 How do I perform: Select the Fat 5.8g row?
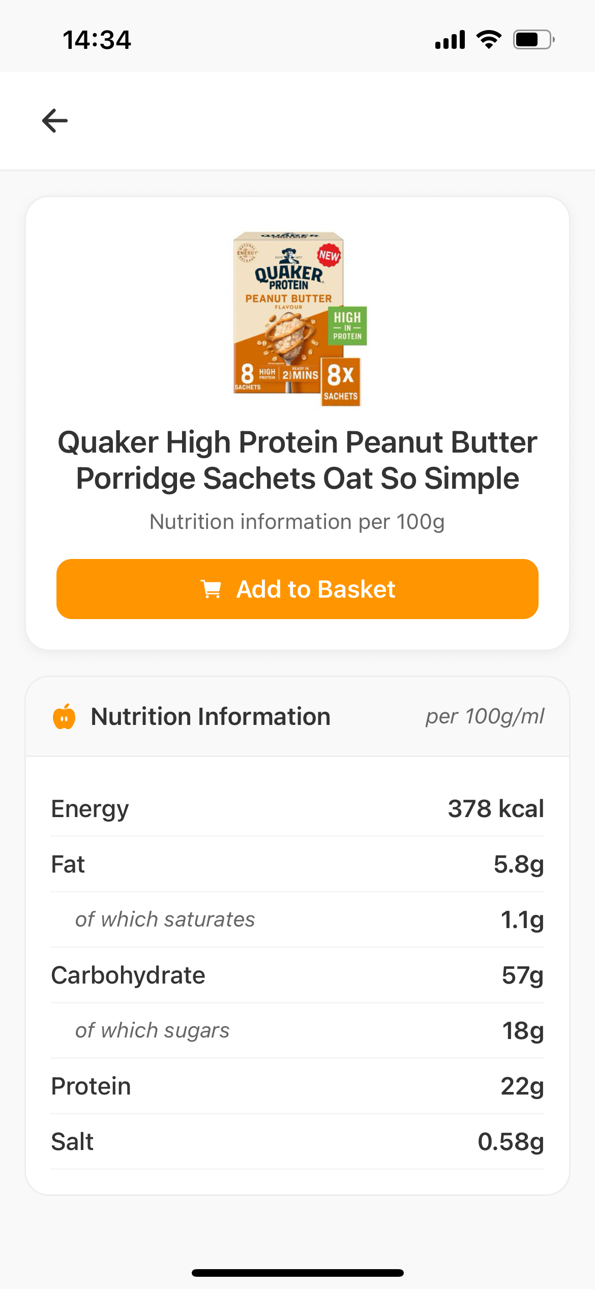click(x=297, y=864)
